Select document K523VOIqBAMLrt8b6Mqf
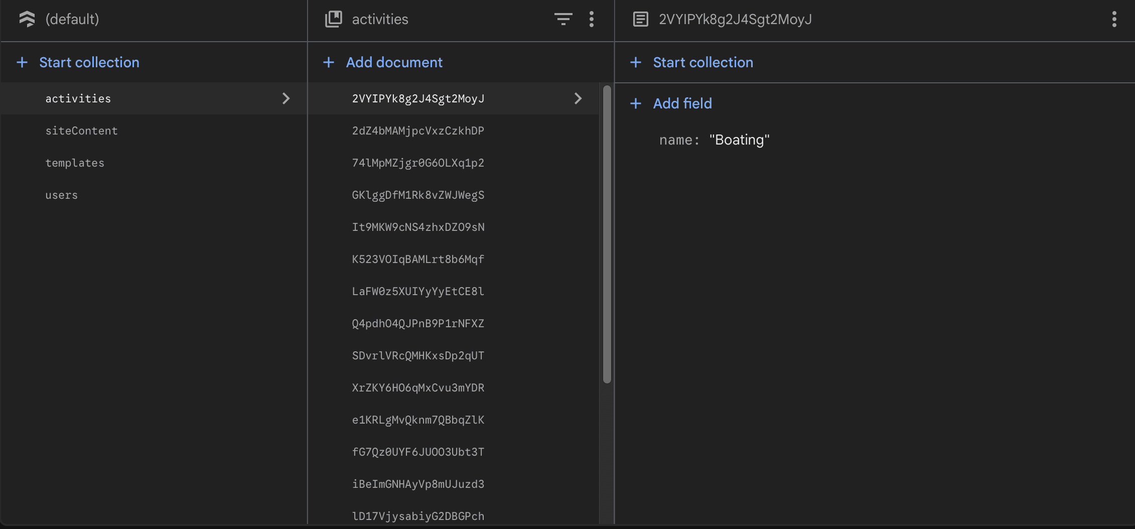Screen dimensions: 1135x529 (418, 259)
